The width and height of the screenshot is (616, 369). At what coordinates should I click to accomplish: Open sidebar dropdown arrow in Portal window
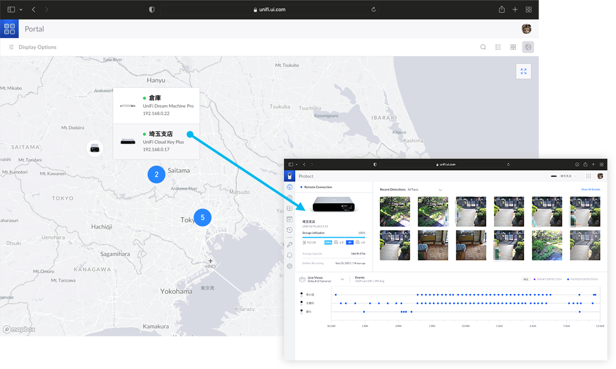pos(21,9)
